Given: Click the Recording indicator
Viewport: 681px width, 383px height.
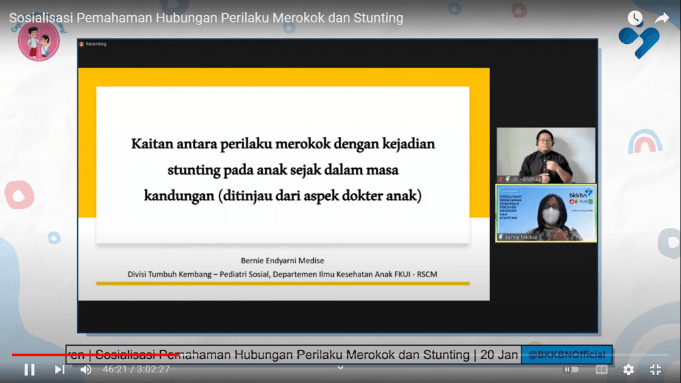Looking at the screenshot, I should [x=93, y=44].
